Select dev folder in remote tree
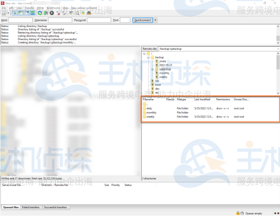Image resolution: width=280 pixels, height=216 pixels. (157, 89)
